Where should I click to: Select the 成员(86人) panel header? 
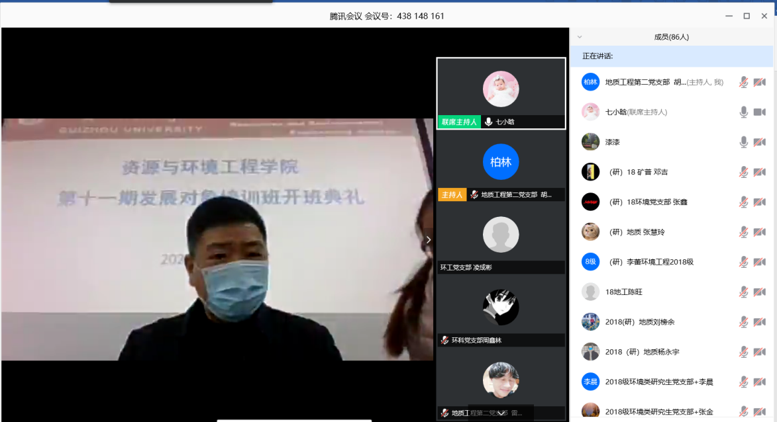click(671, 38)
